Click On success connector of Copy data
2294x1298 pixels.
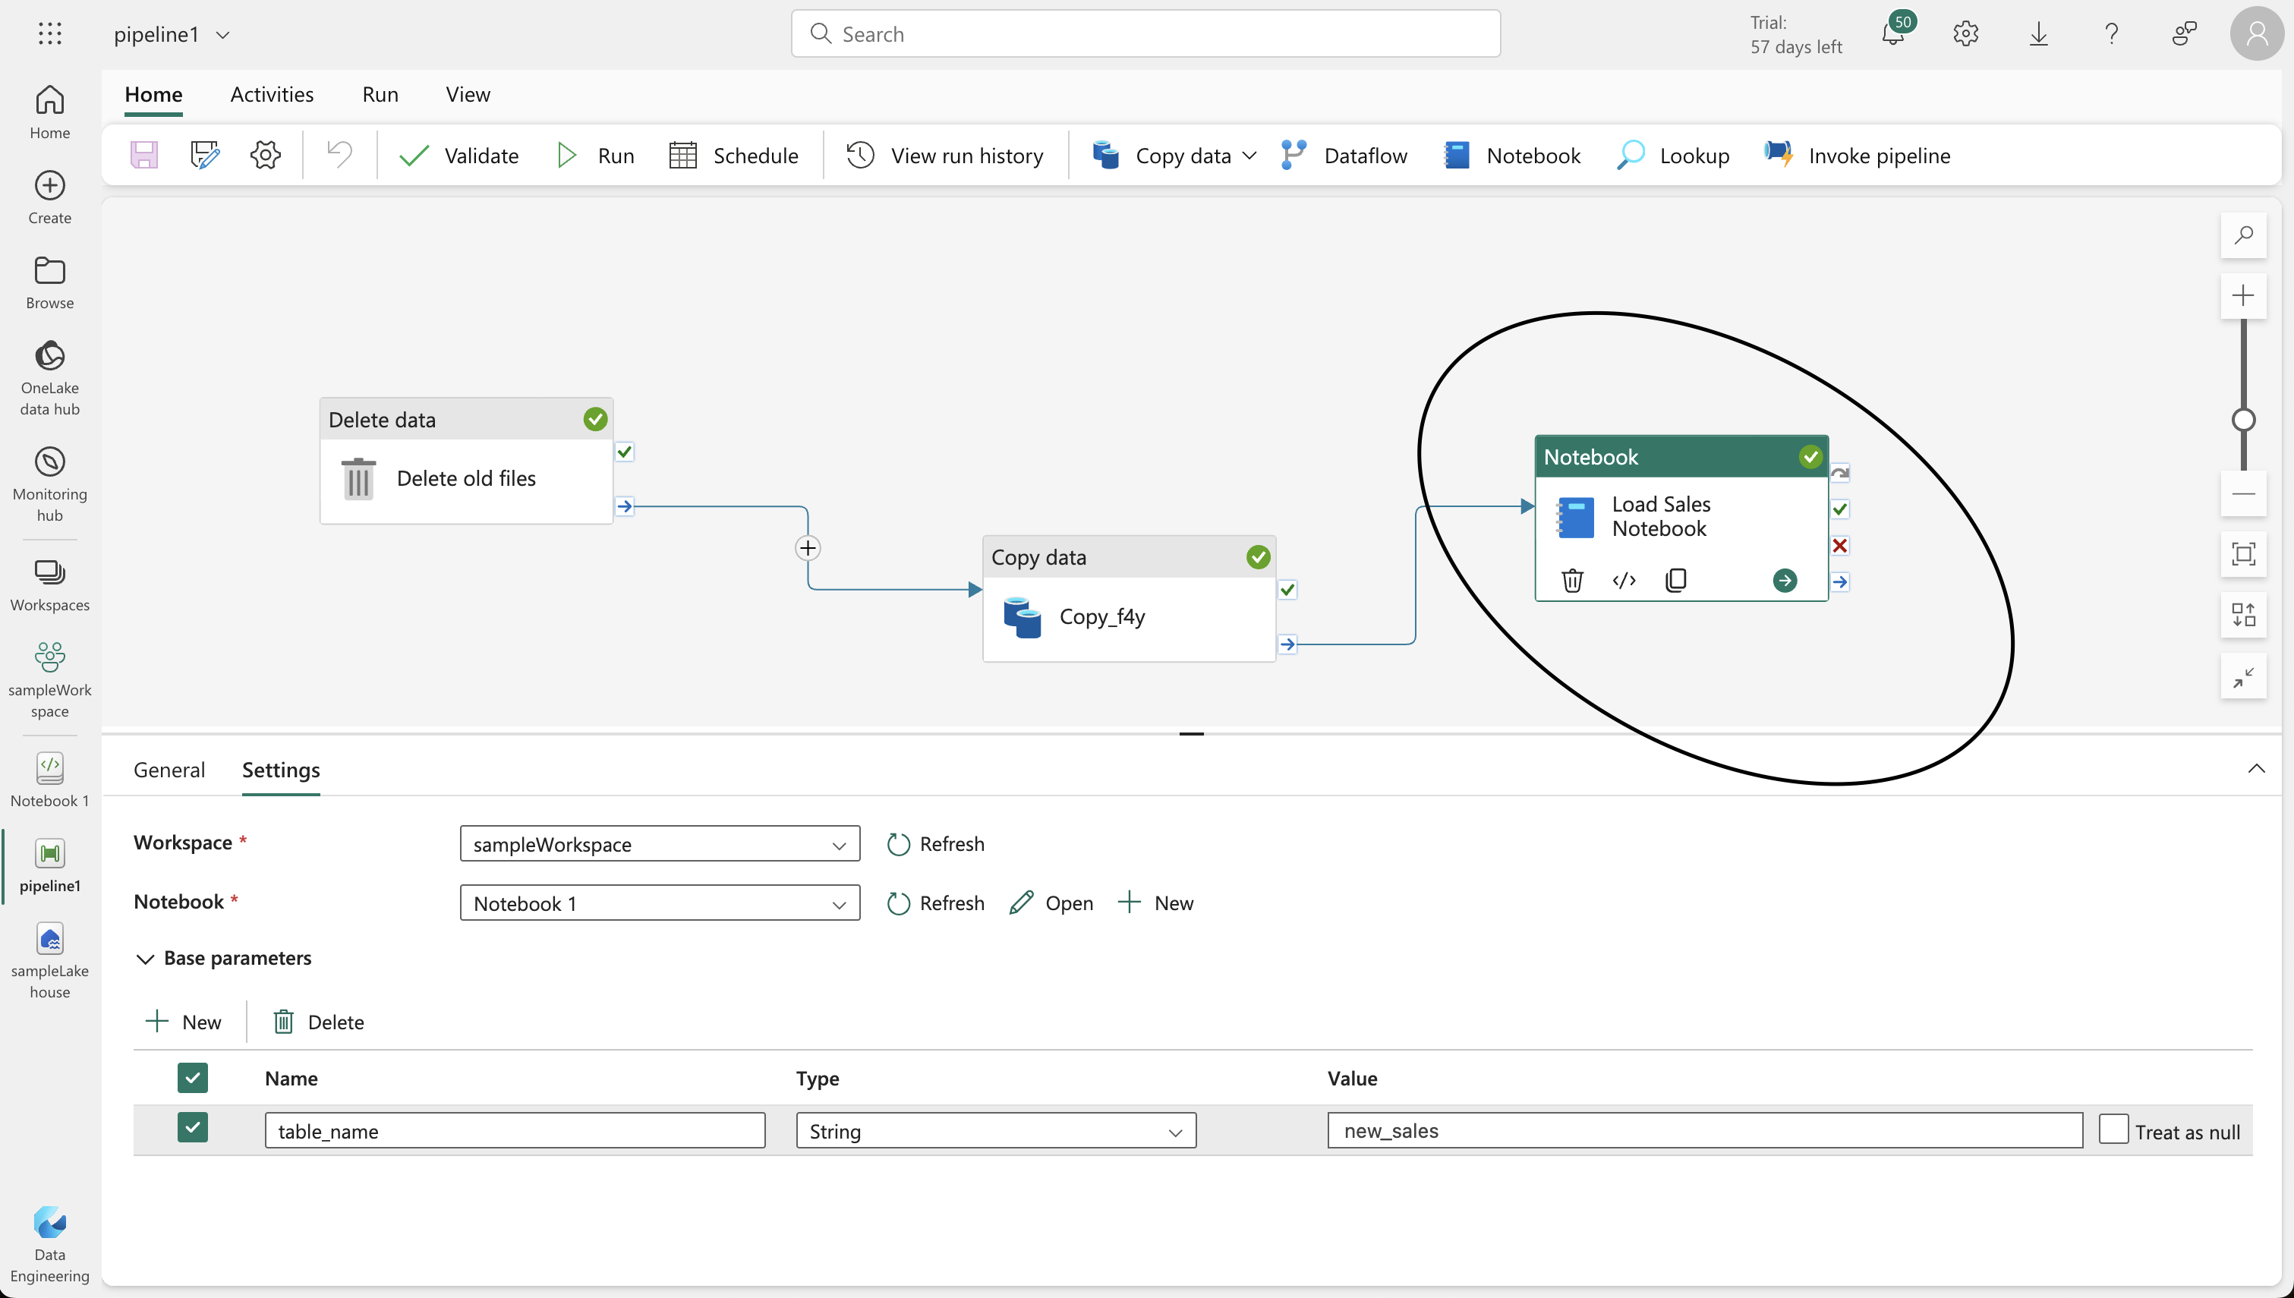tap(1287, 589)
